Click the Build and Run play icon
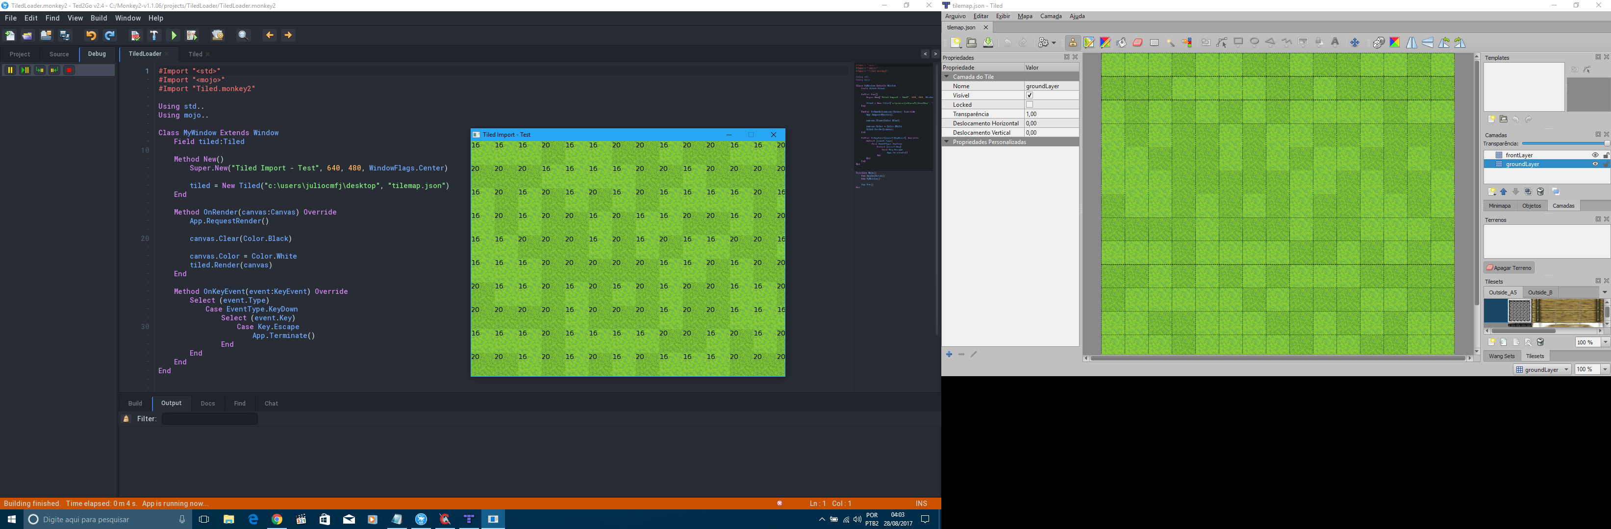 click(x=174, y=36)
